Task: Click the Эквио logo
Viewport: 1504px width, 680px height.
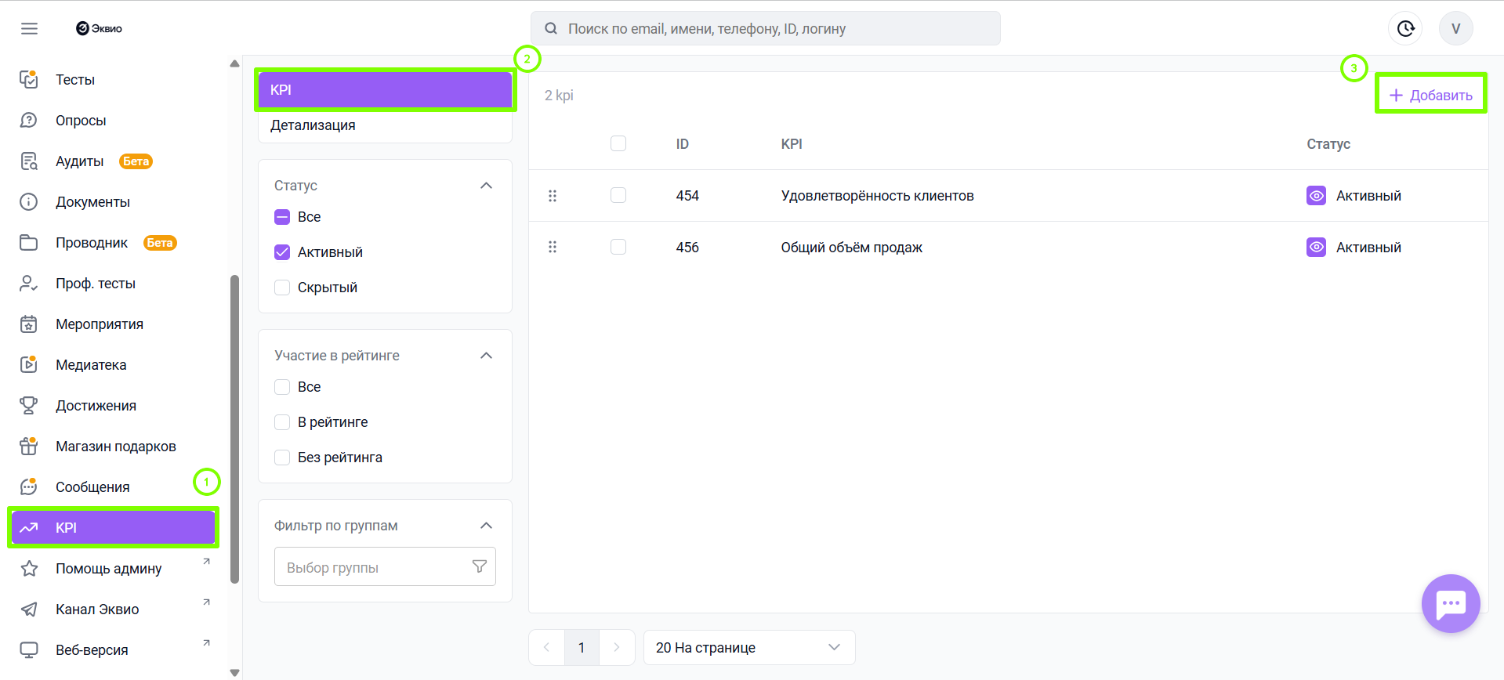Action: pyautogui.click(x=100, y=29)
